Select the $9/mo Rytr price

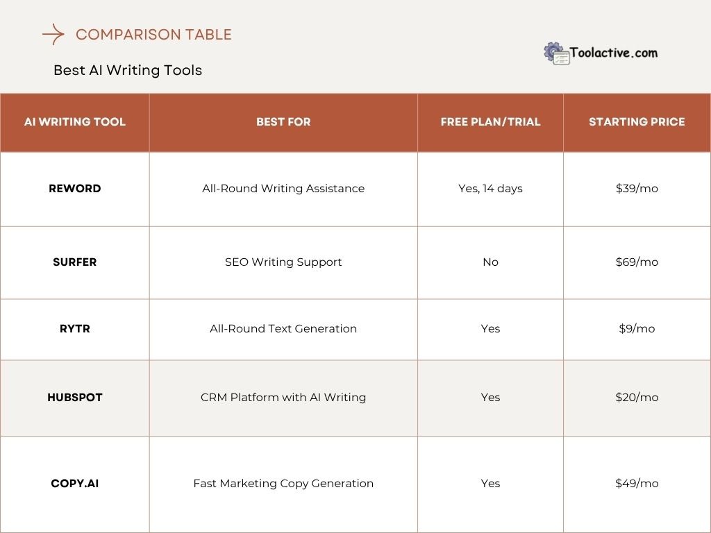[x=637, y=329]
